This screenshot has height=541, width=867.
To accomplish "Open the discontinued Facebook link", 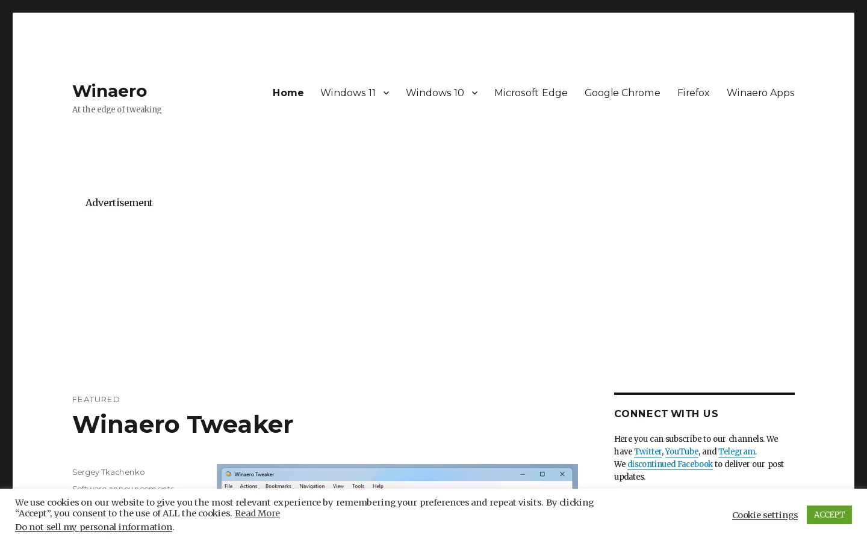I will click(x=670, y=464).
